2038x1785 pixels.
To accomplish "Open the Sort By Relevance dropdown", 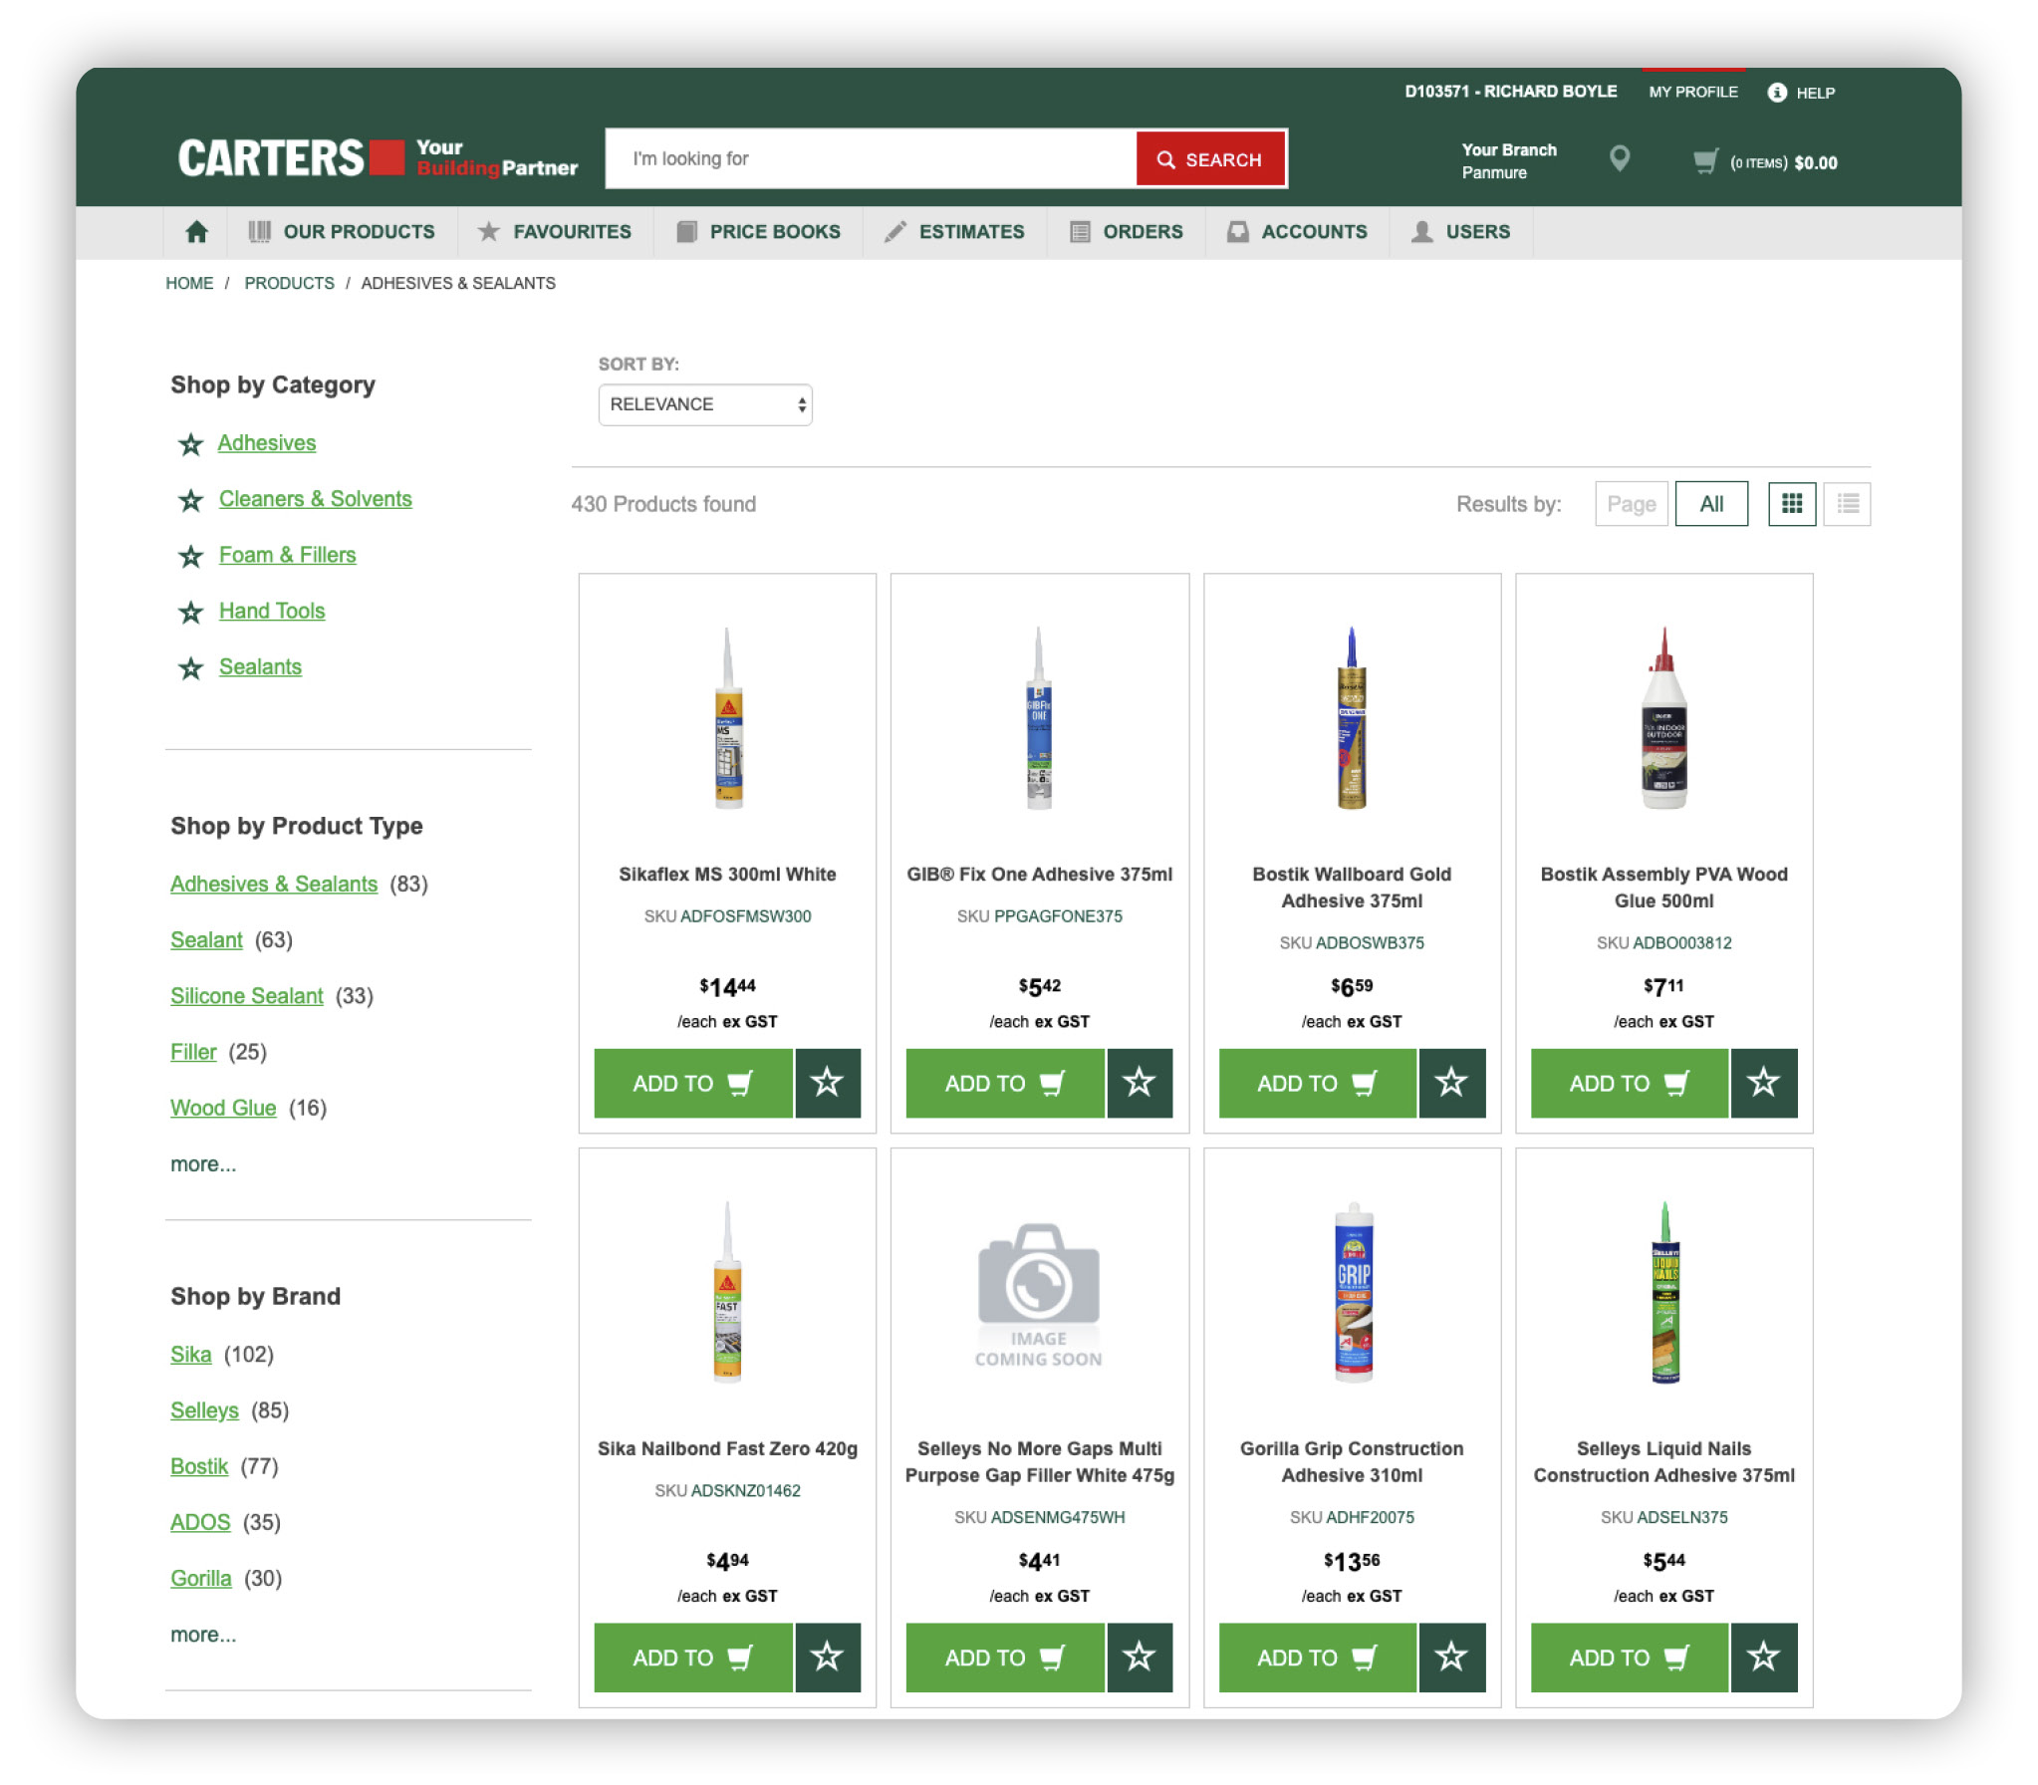I will (x=704, y=404).
